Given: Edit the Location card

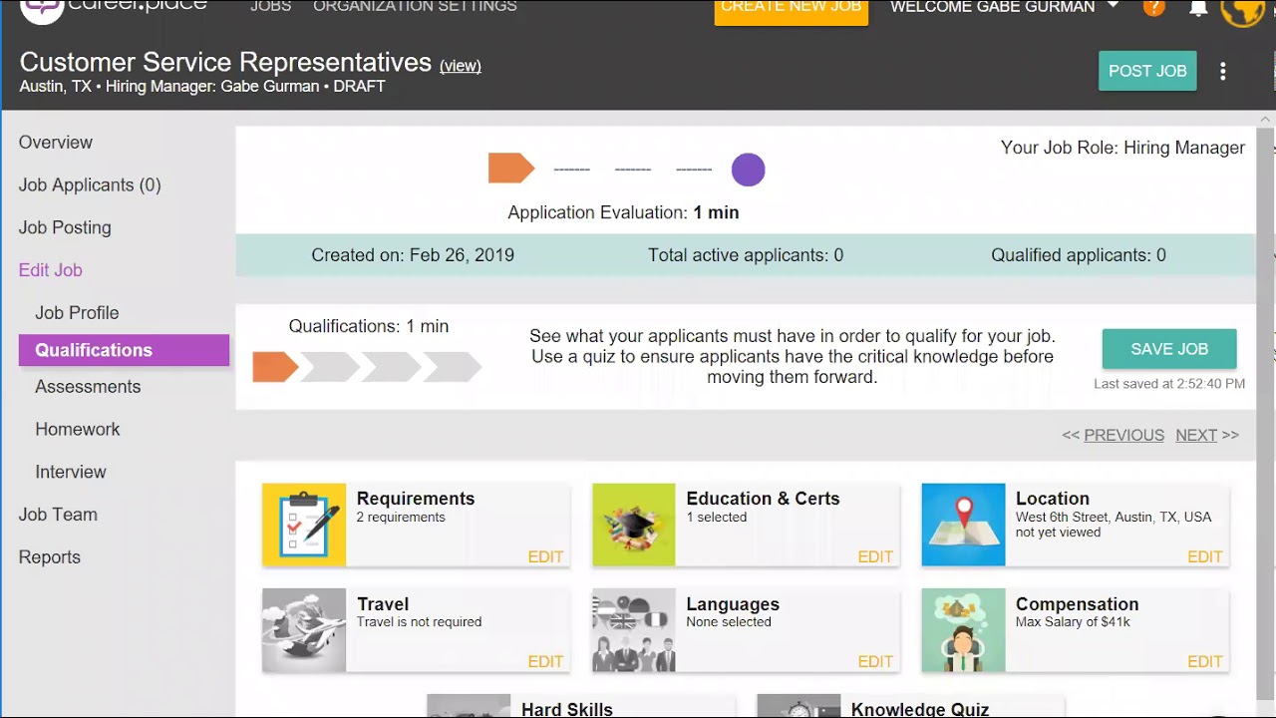Looking at the screenshot, I should pyautogui.click(x=1204, y=557).
